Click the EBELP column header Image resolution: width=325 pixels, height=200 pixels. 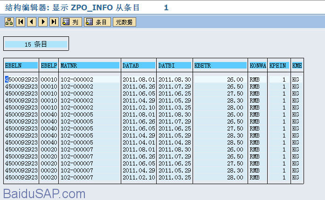click(x=49, y=66)
